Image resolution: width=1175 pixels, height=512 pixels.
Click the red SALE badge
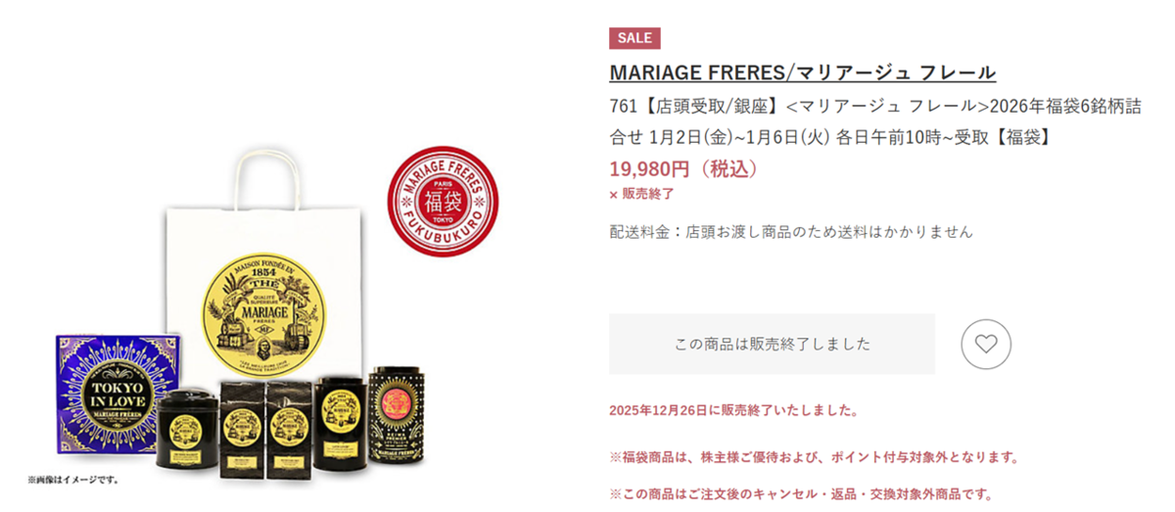634,38
